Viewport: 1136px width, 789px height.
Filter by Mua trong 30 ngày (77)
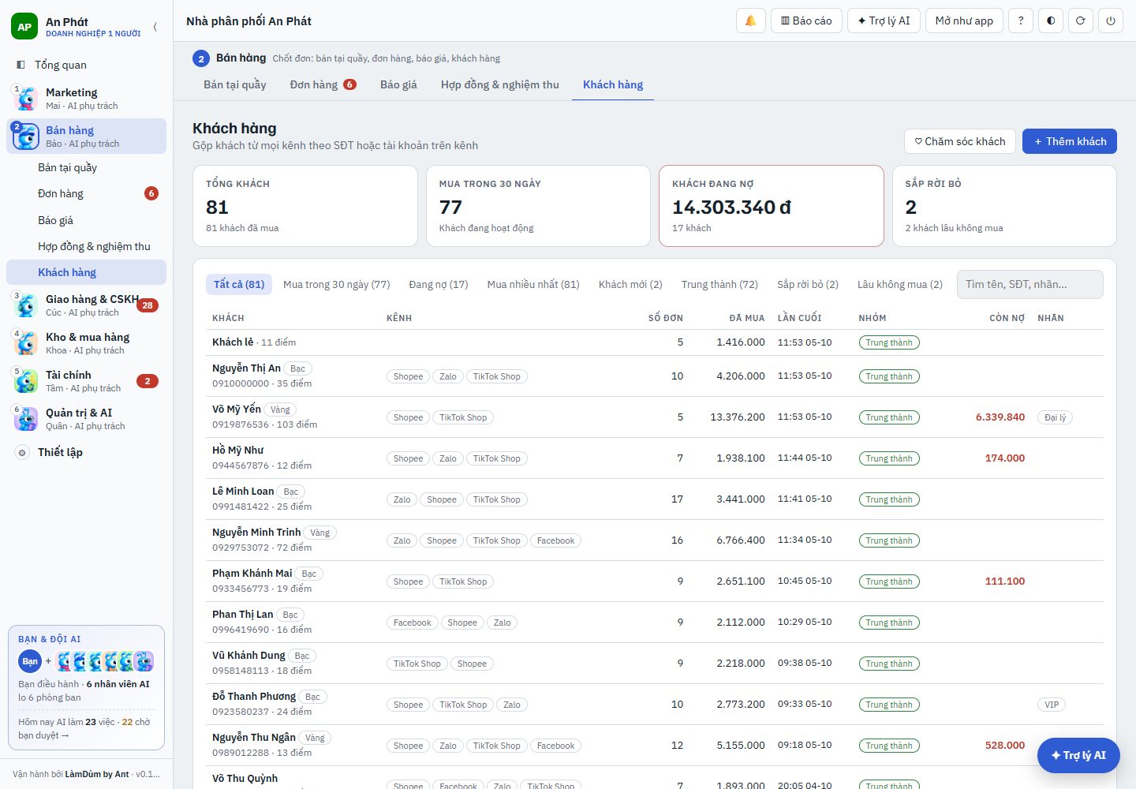pyautogui.click(x=337, y=284)
